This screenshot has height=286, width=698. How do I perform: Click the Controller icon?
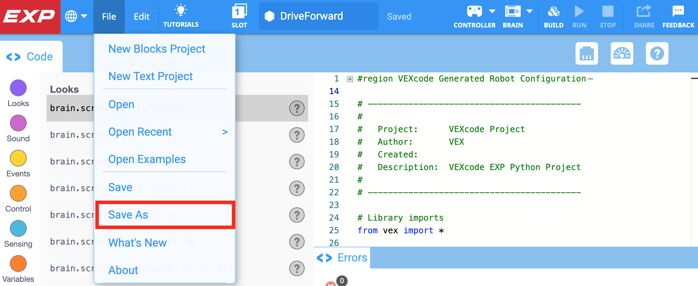click(x=474, y=12)
